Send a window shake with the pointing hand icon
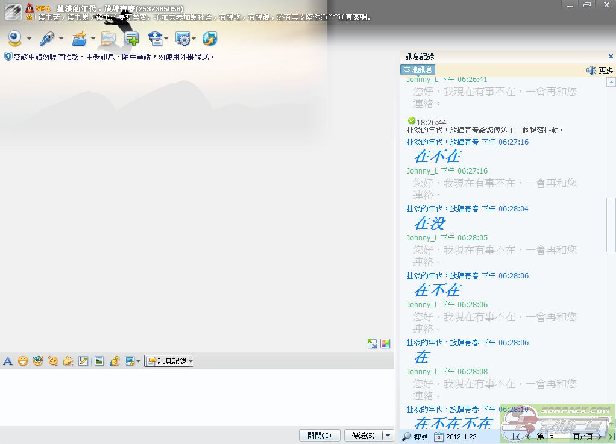Image resolution: width=616 pixels, height=444 pixels. pyautogui.click(x=68, y=361)
